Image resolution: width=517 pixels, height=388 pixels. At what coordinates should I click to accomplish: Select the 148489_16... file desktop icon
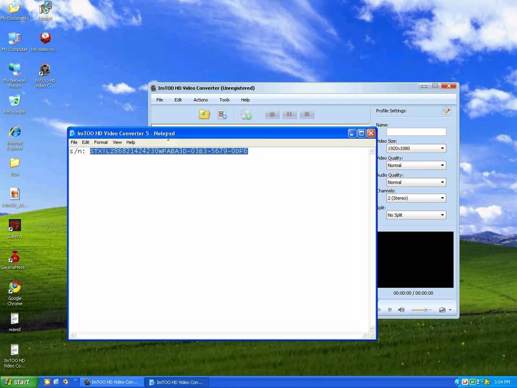coord(15,197)
